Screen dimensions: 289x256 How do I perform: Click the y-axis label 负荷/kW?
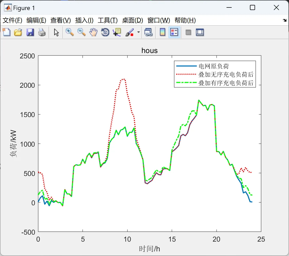tap(13, 144)
